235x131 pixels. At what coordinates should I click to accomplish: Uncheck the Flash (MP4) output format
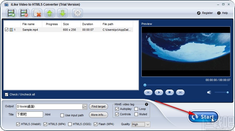[x=95, y=124]
